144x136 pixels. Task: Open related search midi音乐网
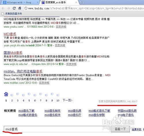pyautogui.click(x=75, y=111)
